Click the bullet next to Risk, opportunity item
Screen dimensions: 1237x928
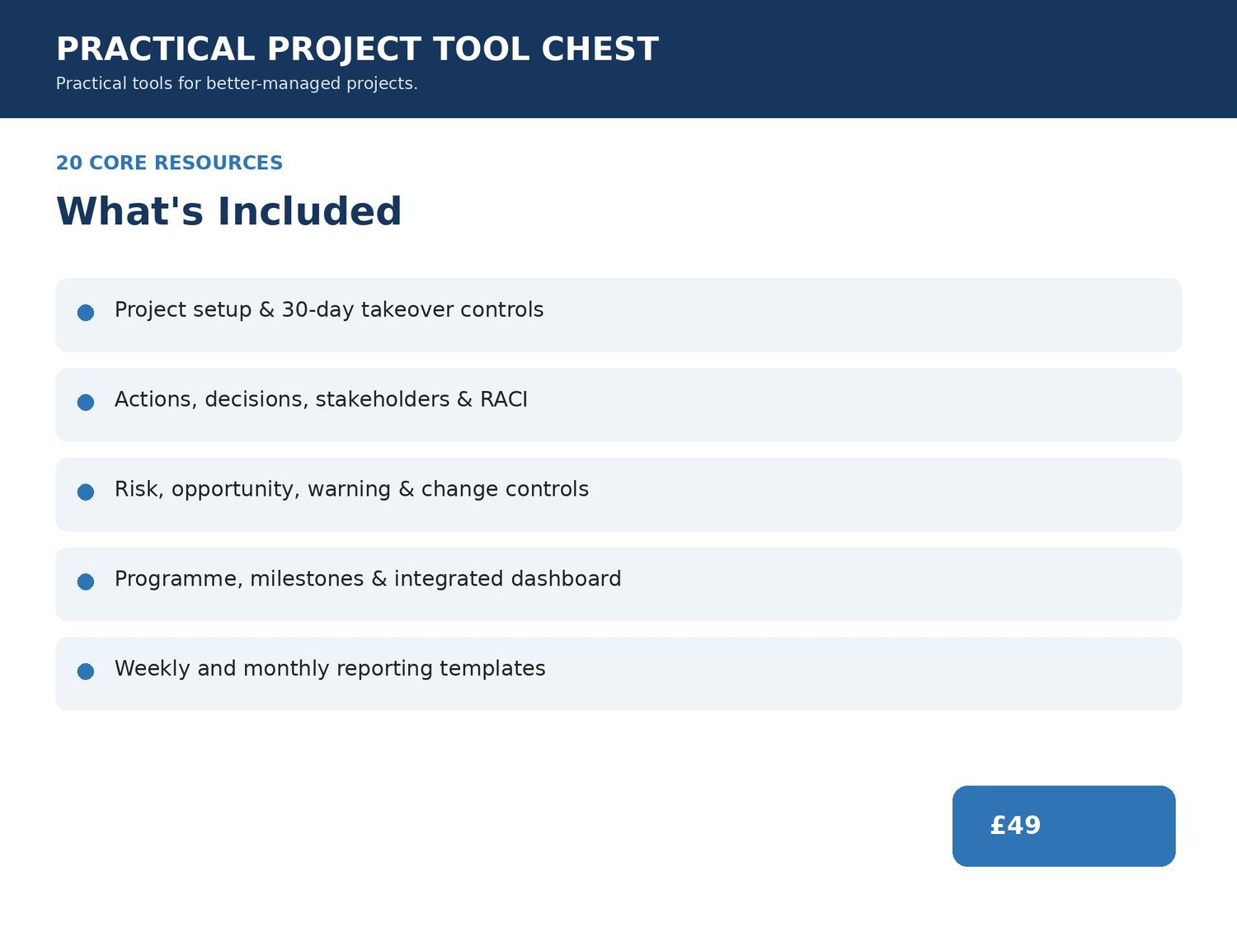click(86, 492)
